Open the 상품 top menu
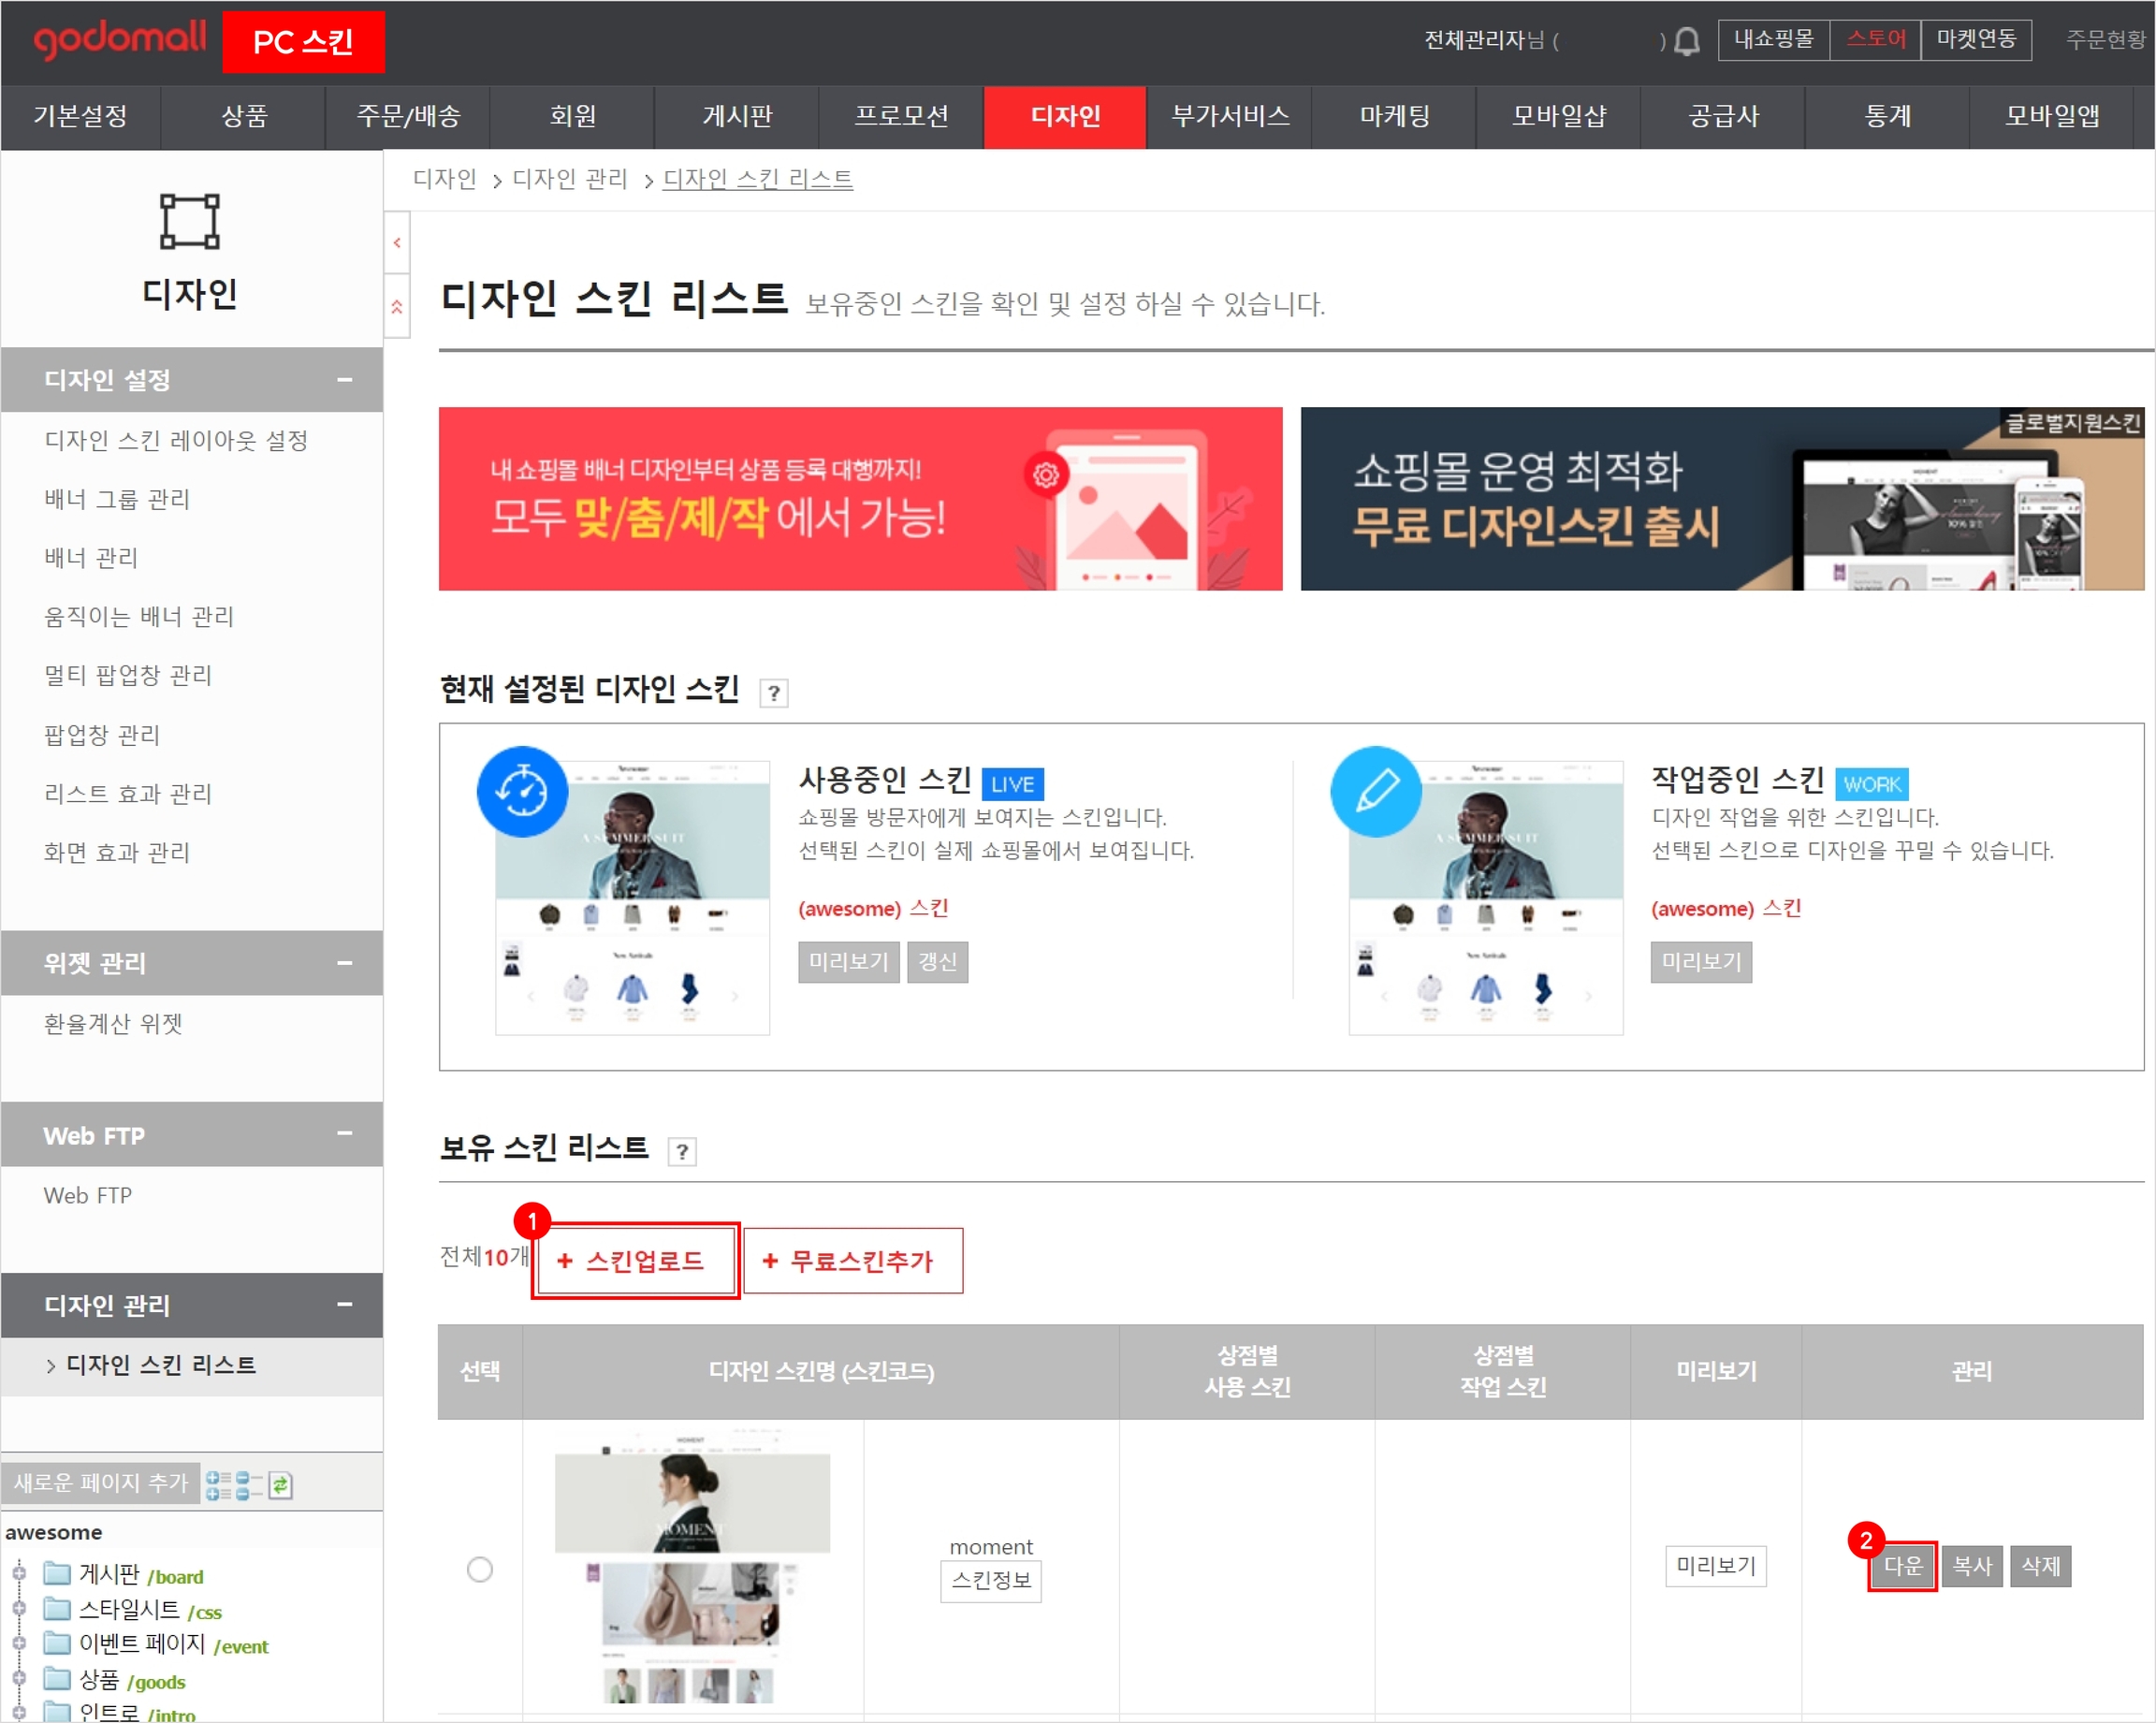The image size is (2156, 1723). click(244, 117)
